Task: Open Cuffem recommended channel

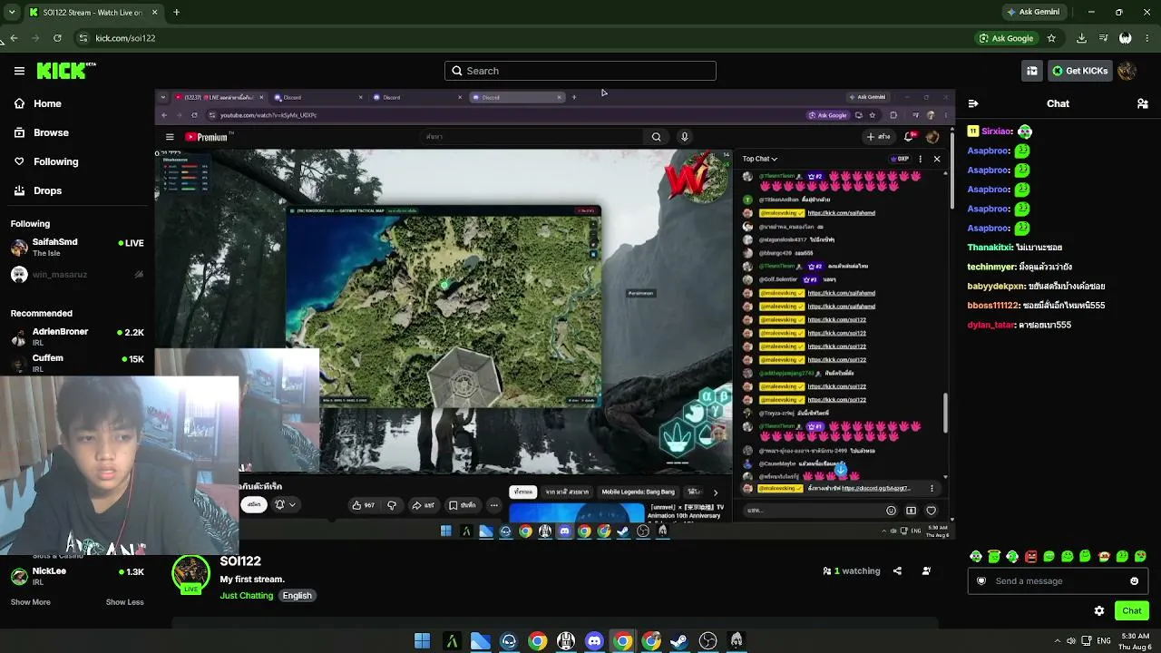Action: [77, 363]
